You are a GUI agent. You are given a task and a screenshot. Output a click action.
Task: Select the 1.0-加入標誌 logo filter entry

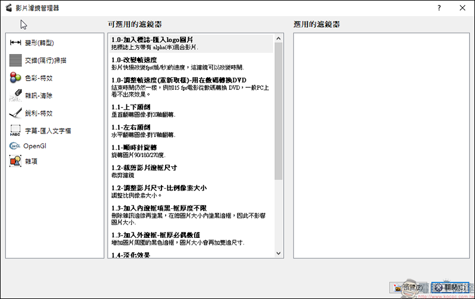(x=191, y=43)
